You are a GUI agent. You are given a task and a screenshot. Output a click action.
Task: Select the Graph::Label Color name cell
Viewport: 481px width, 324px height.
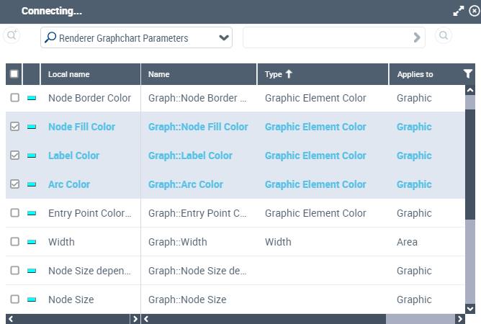click(190, 156)
